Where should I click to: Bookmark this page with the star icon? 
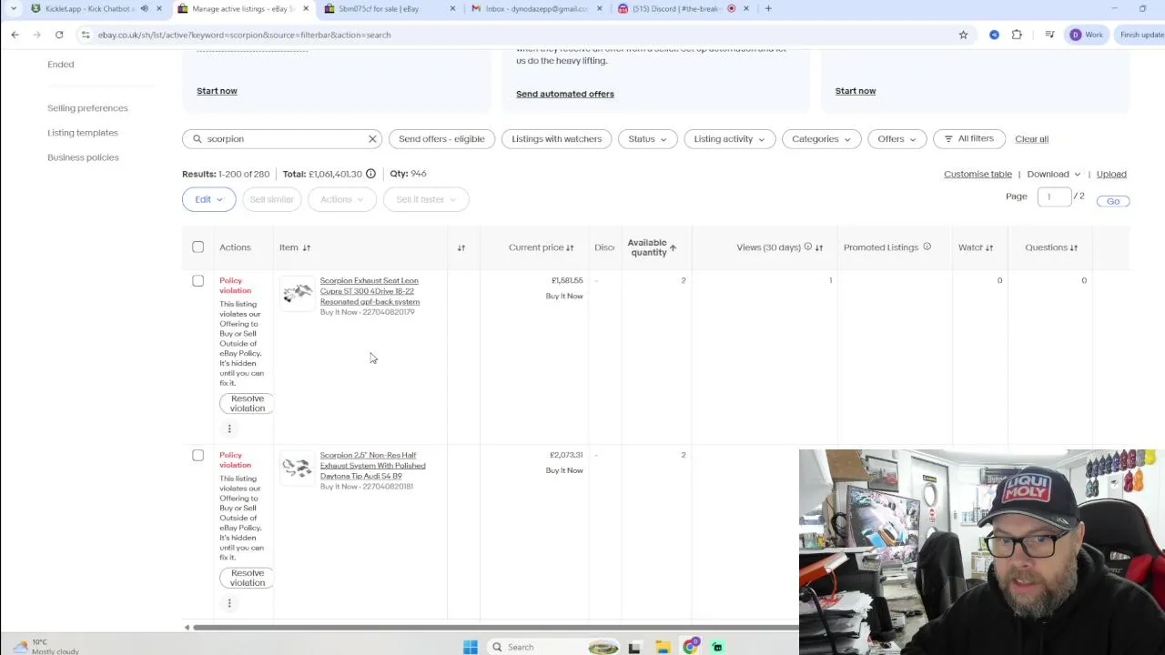(x=963, y=35)
